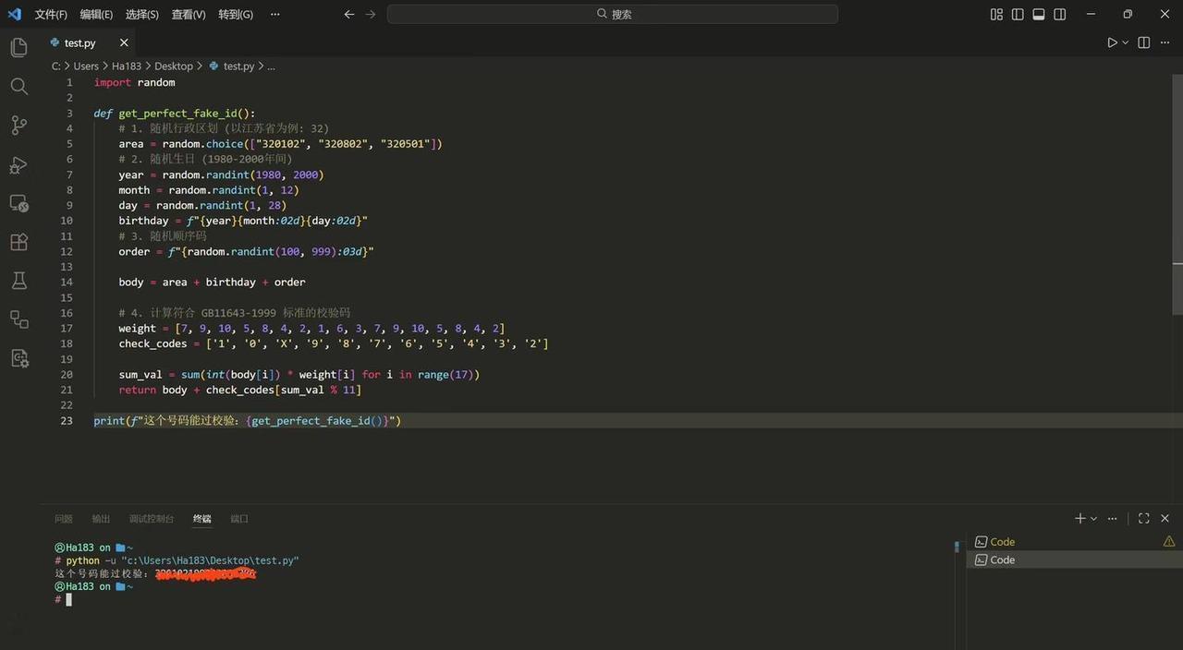Screen dimensions: 1183x650
Task: Open the new terminal profile dropdown
Action: [x=1094, y=519]
